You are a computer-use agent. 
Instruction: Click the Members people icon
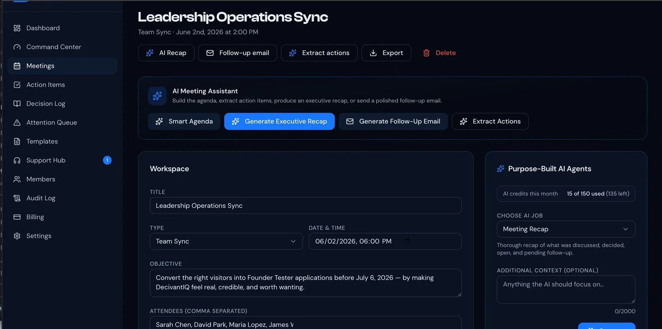click(17, 179)
